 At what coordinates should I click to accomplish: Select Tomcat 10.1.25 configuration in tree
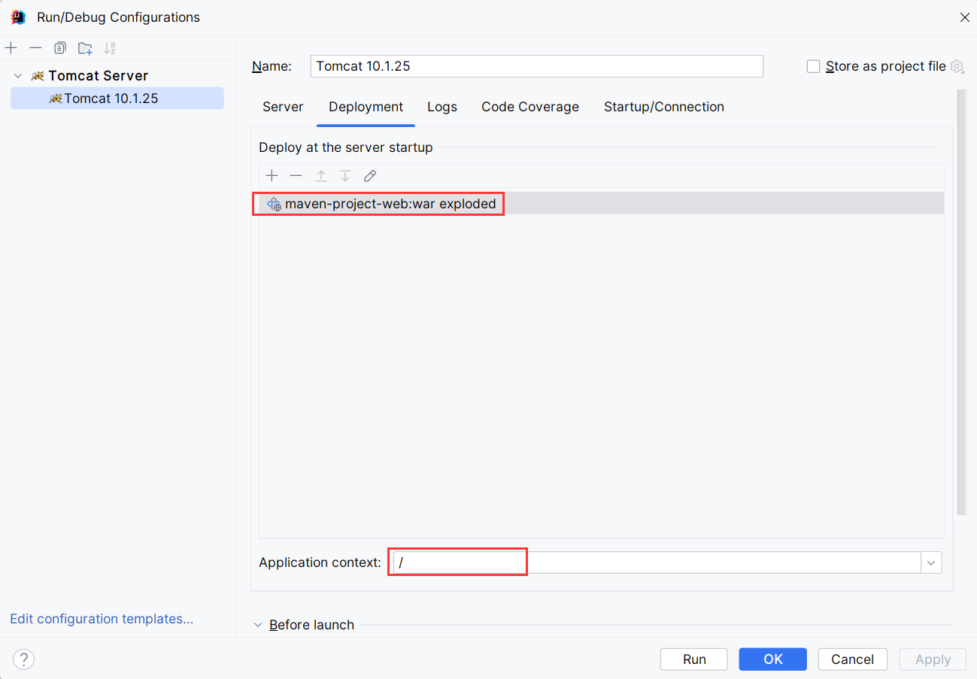click(117, 99)
